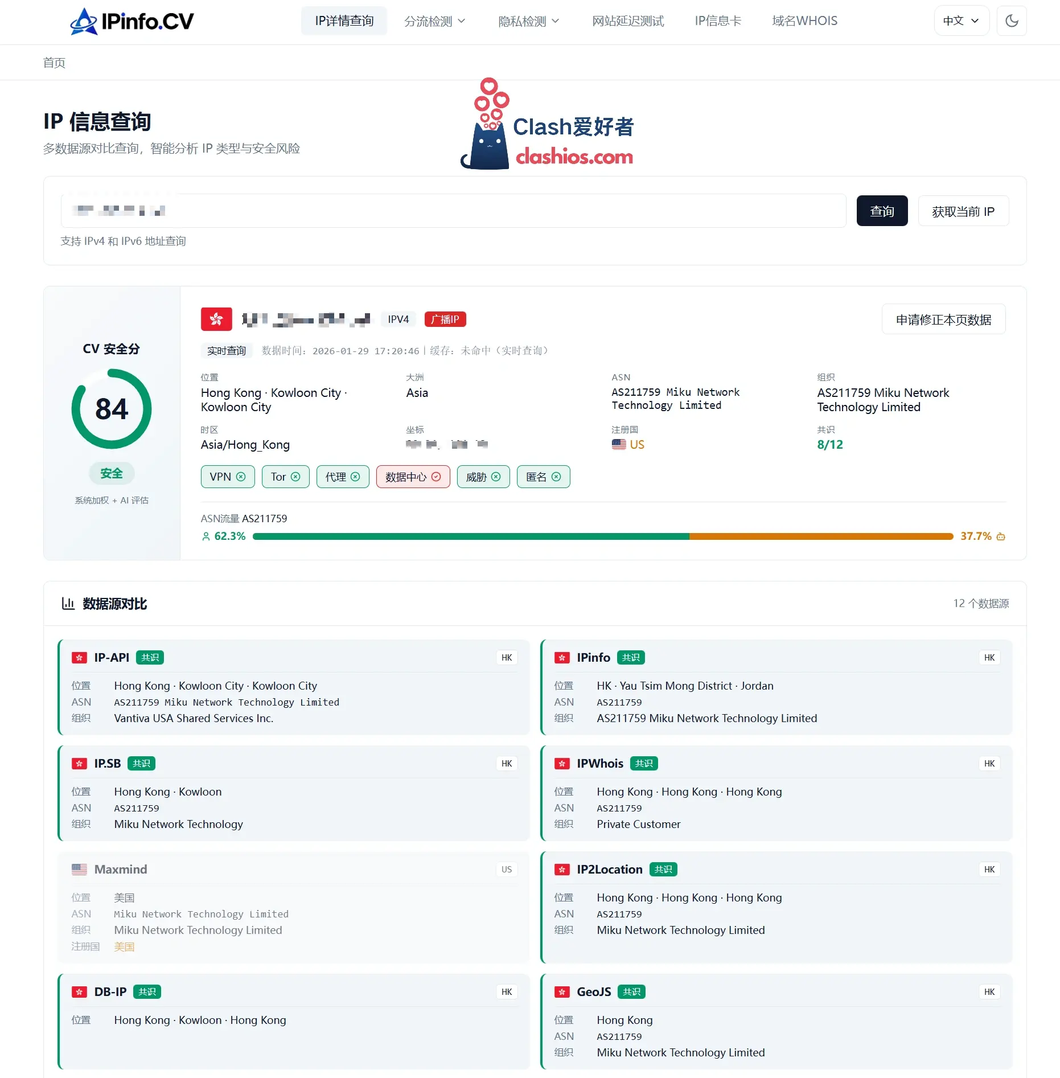Toggle dark mode with the moon icon
The width and height of the screenshot is (1060, 1078).
pos(1012,21)
